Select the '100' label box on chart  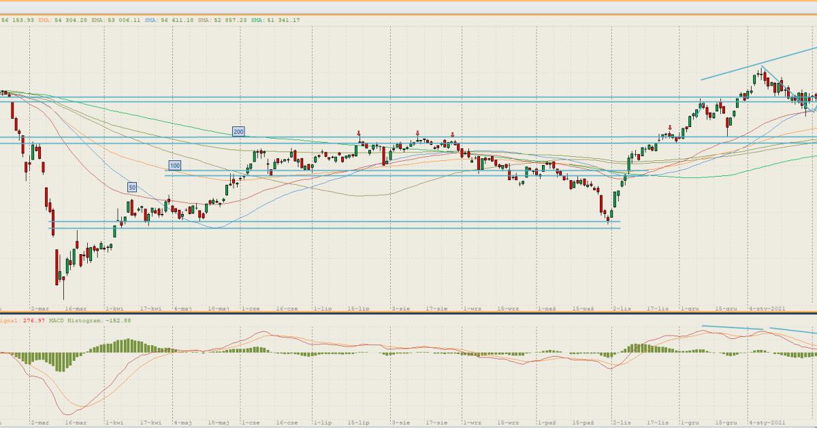[175, 165]
